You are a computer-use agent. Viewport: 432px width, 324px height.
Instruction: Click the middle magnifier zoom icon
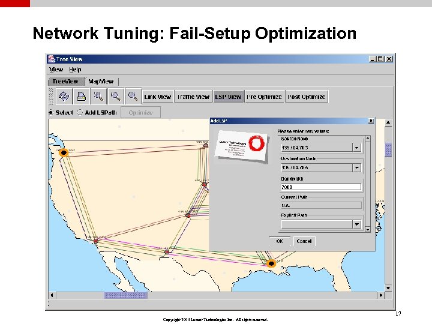pos(116,97)
